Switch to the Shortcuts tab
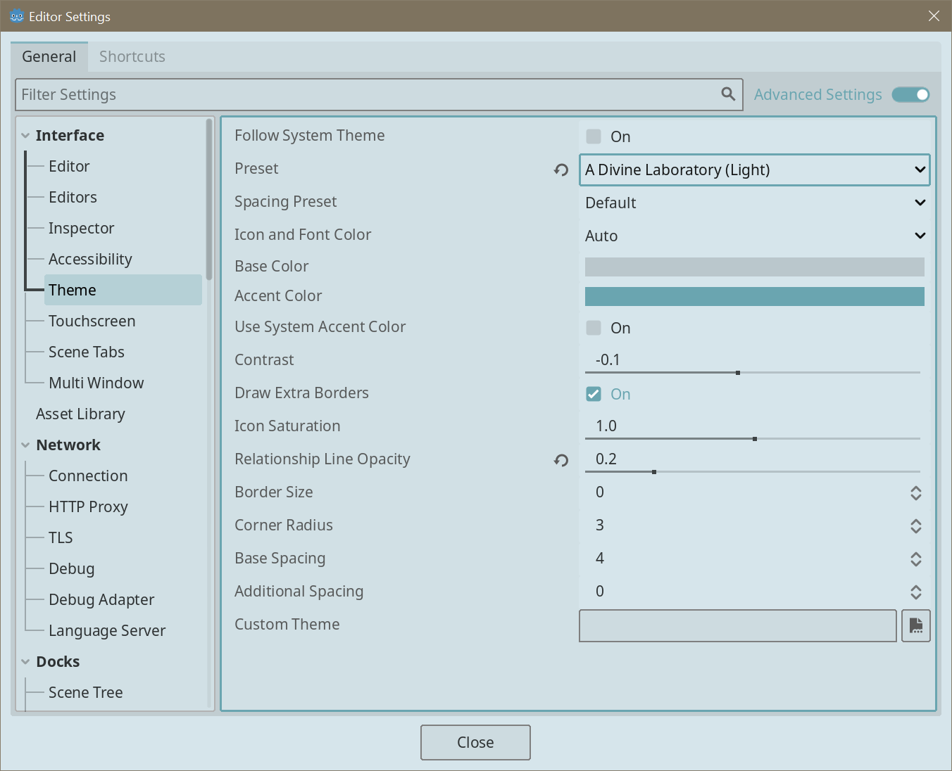This screenshot has height=771, width=952. click(132, 57)
